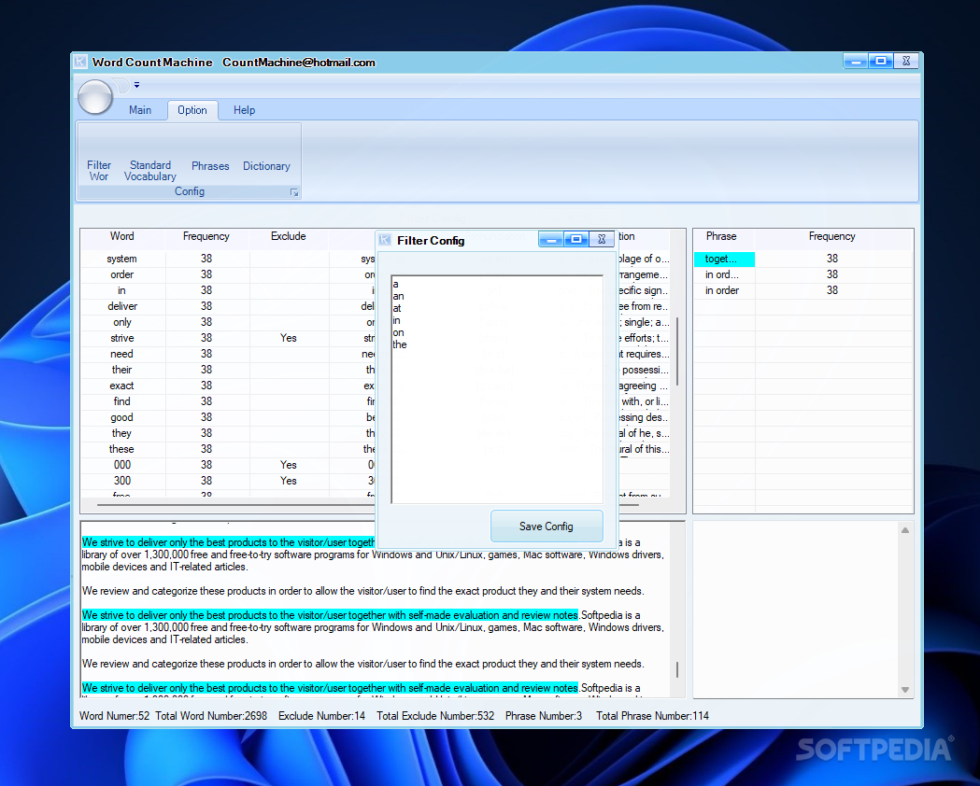
Task: Click the Filter Config window icon
Action: tap(385, 240)
